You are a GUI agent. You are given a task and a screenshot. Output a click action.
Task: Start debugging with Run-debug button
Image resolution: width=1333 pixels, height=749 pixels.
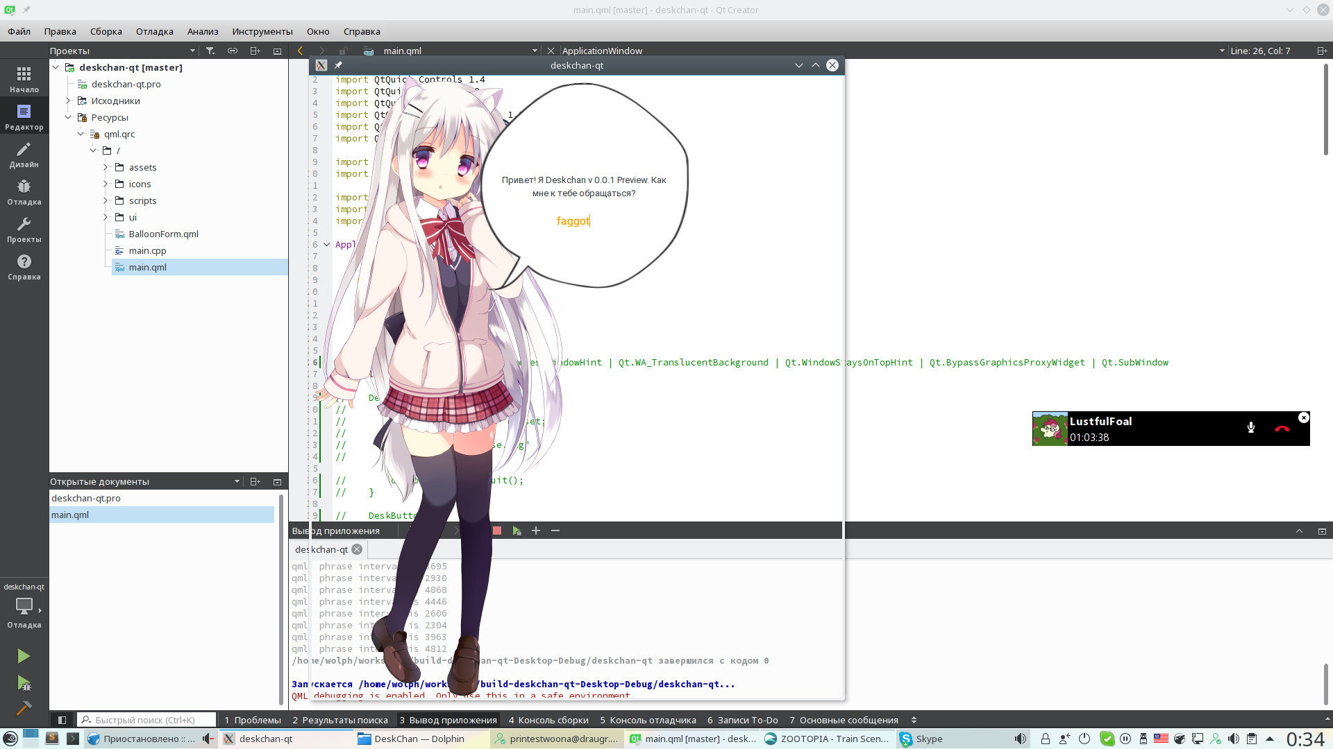pyautogui.click(x=24, y=683)
